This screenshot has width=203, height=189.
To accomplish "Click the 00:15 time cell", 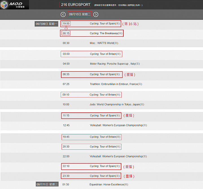I will 66,33.
